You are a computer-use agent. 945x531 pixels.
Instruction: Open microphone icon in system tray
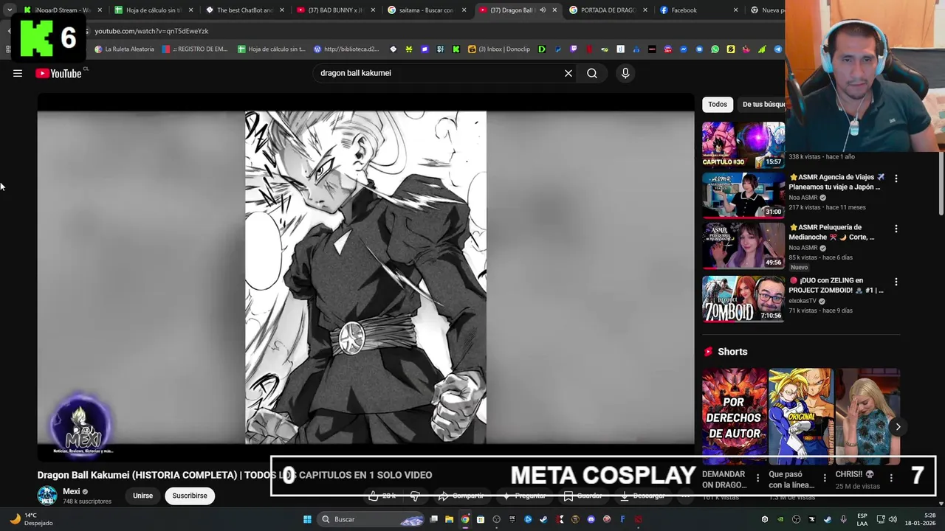point(843,519)
